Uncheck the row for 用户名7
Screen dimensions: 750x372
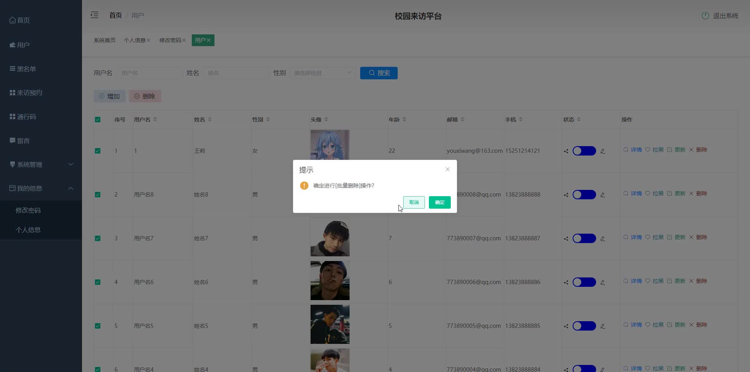pos(98,238)
